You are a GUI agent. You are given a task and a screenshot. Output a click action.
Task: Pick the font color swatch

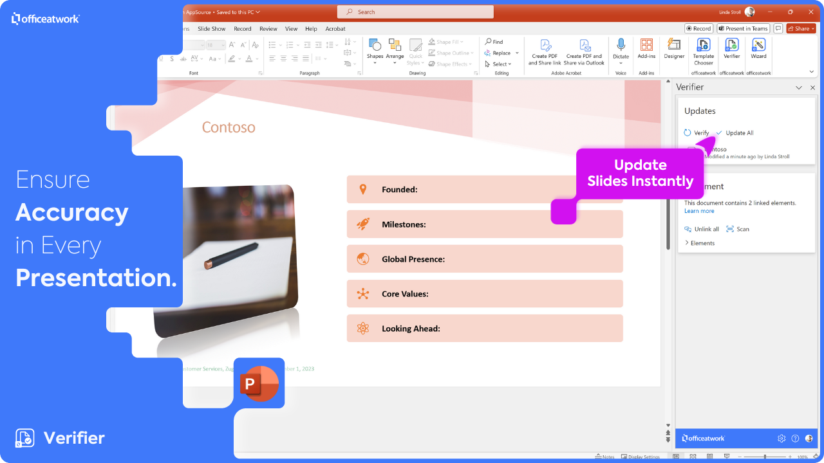tap(249, 59)
